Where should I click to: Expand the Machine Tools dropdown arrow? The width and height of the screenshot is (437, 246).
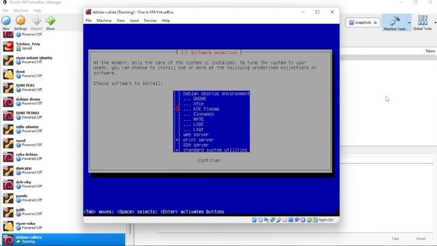(409, 23)
